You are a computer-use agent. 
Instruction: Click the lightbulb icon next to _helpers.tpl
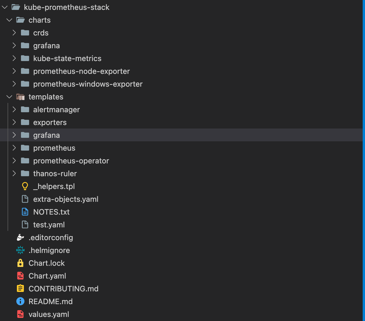(x=25, y=186)
